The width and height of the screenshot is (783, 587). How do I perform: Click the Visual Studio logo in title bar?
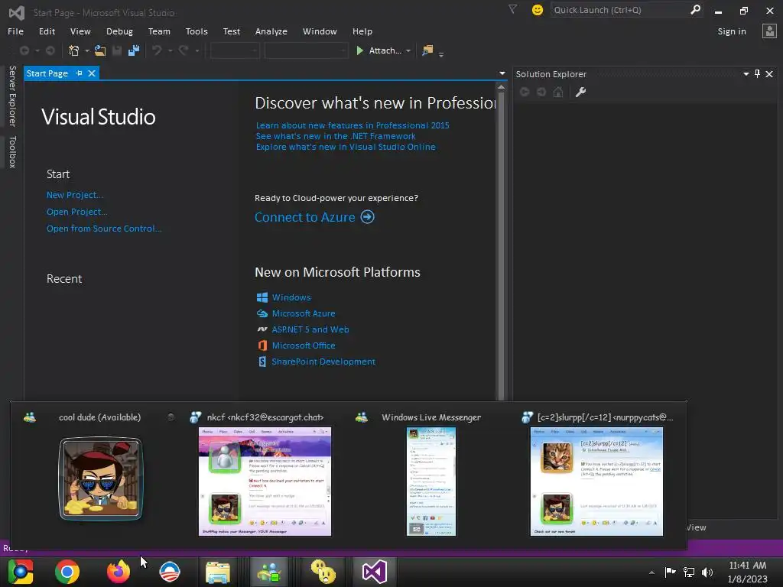click(x=17, y=12)
